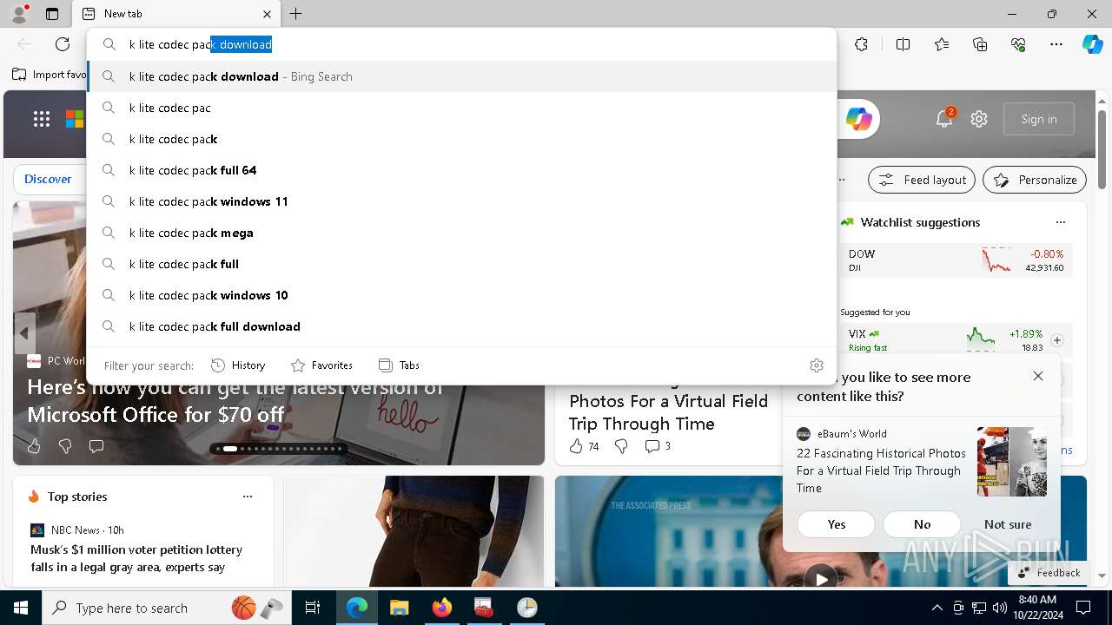Open tab actions menu icon
1112x625 pixels.
click(x=52, y=14)
